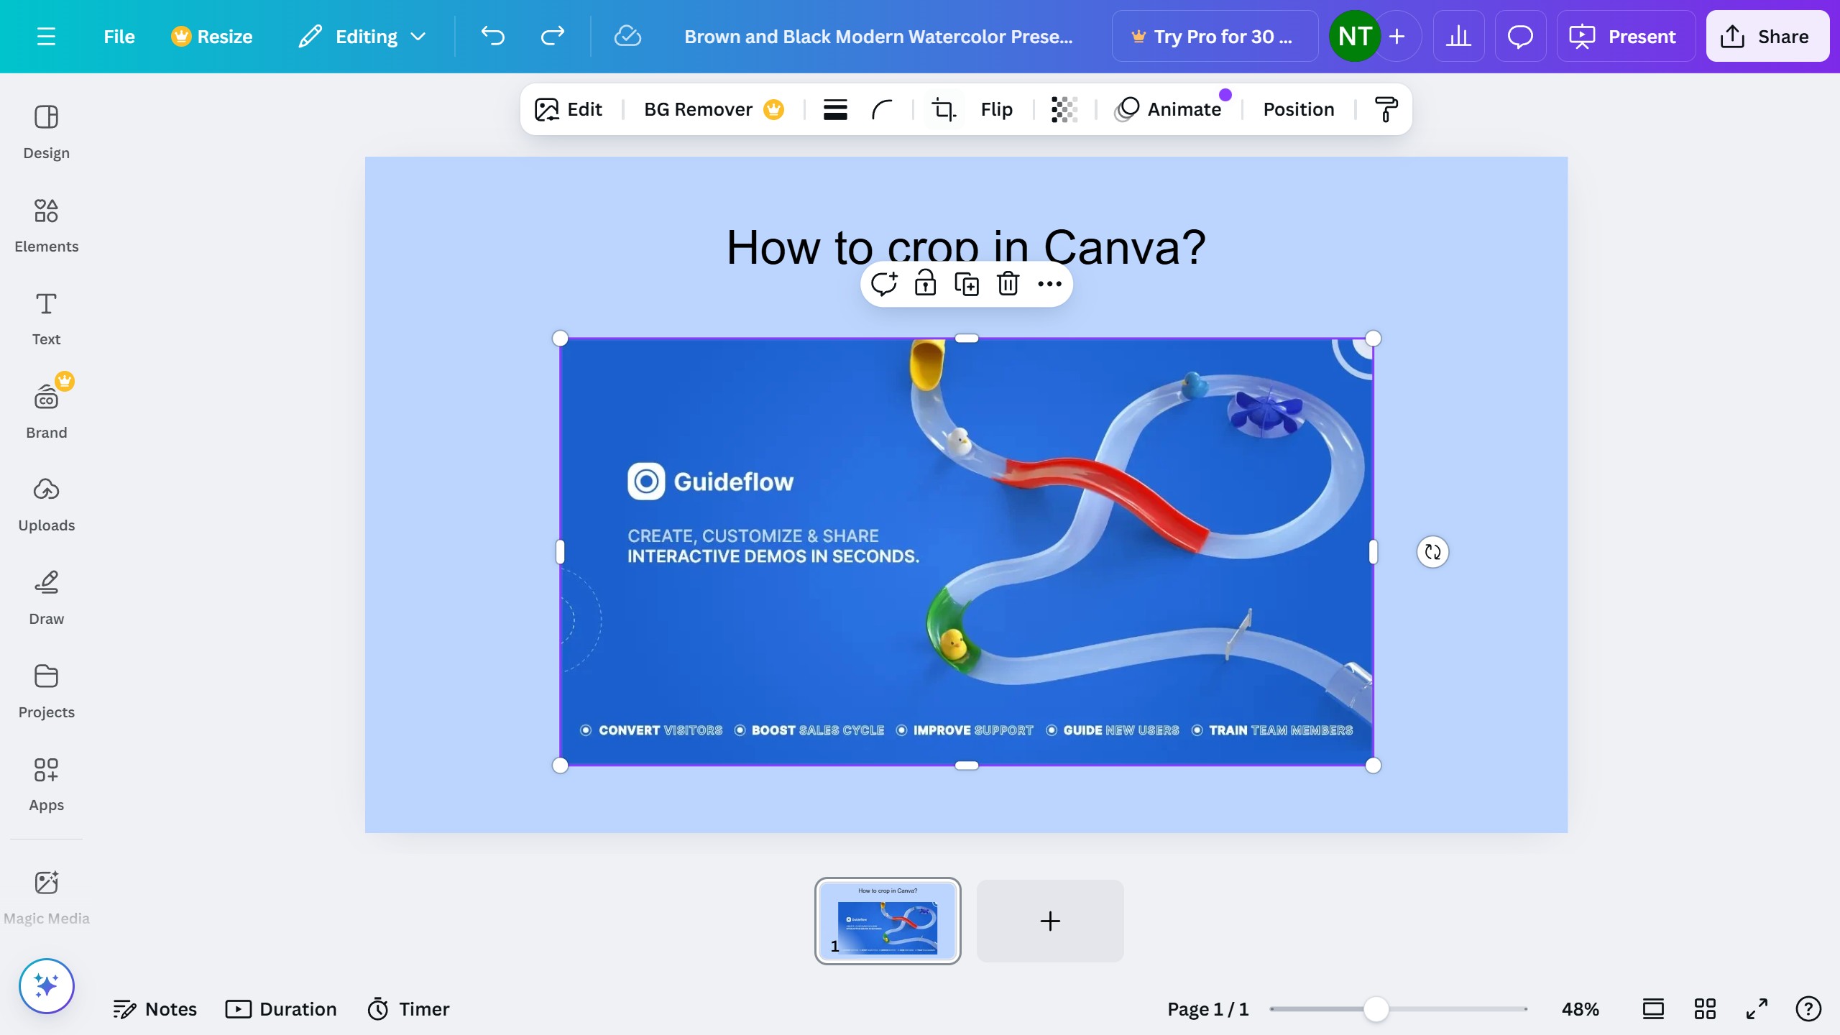Duplicate the selected image
Image resolution: width=1840 pixels, height=1035 pixels.
point(966,284)
